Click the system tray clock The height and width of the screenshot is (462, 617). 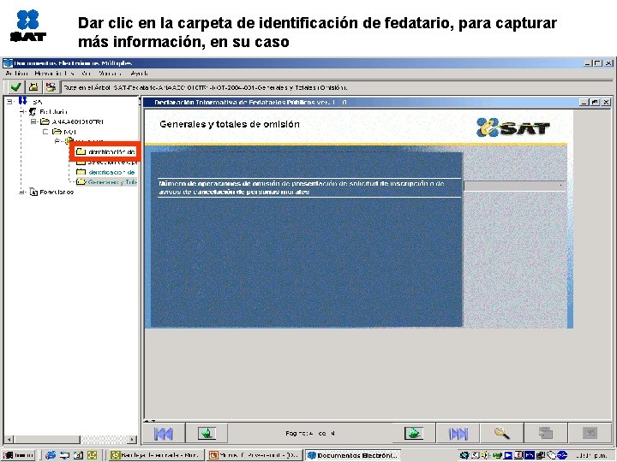pos(591,455)
